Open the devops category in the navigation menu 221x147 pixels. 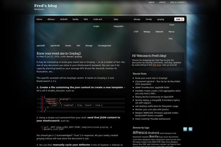(137, 19)
